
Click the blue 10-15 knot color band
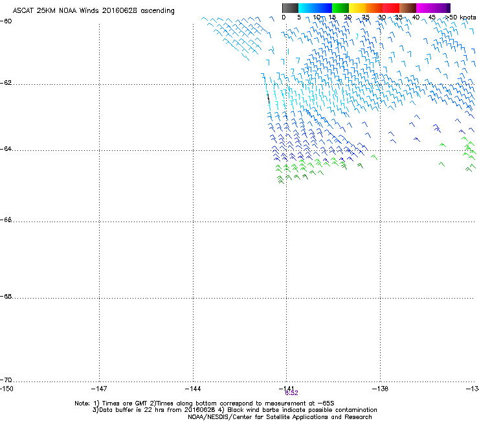[x=324, y=8]
